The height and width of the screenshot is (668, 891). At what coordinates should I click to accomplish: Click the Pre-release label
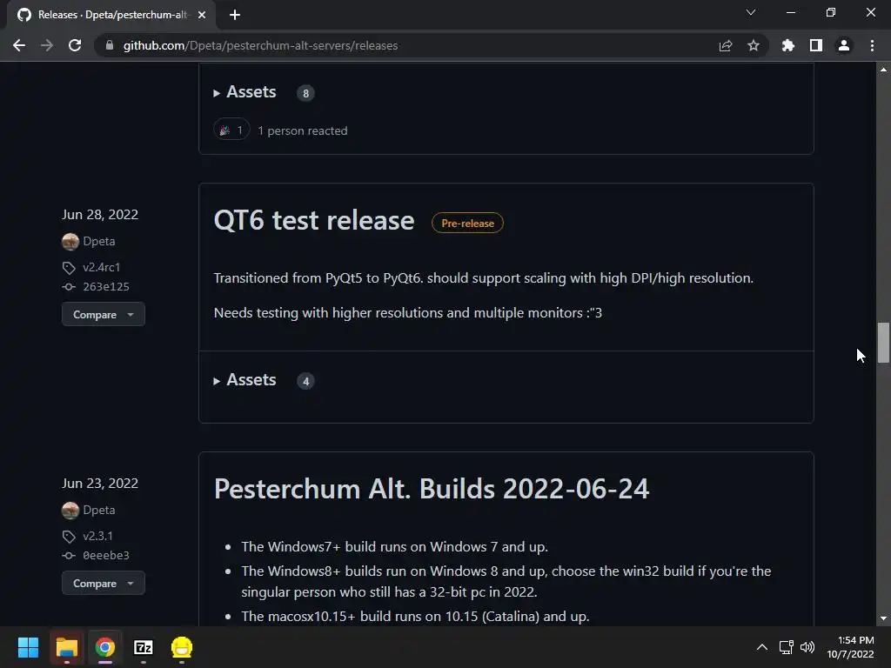[x=467, y=224]
